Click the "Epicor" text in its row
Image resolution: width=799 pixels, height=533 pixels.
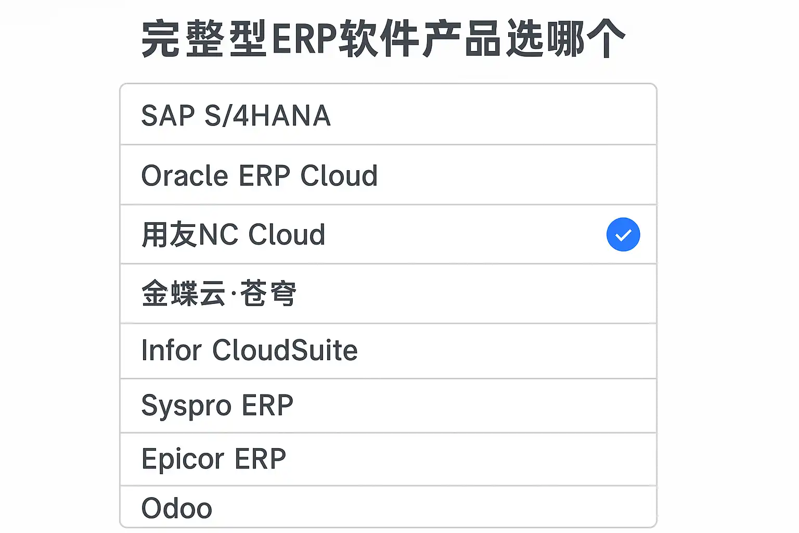coord(184,460)
